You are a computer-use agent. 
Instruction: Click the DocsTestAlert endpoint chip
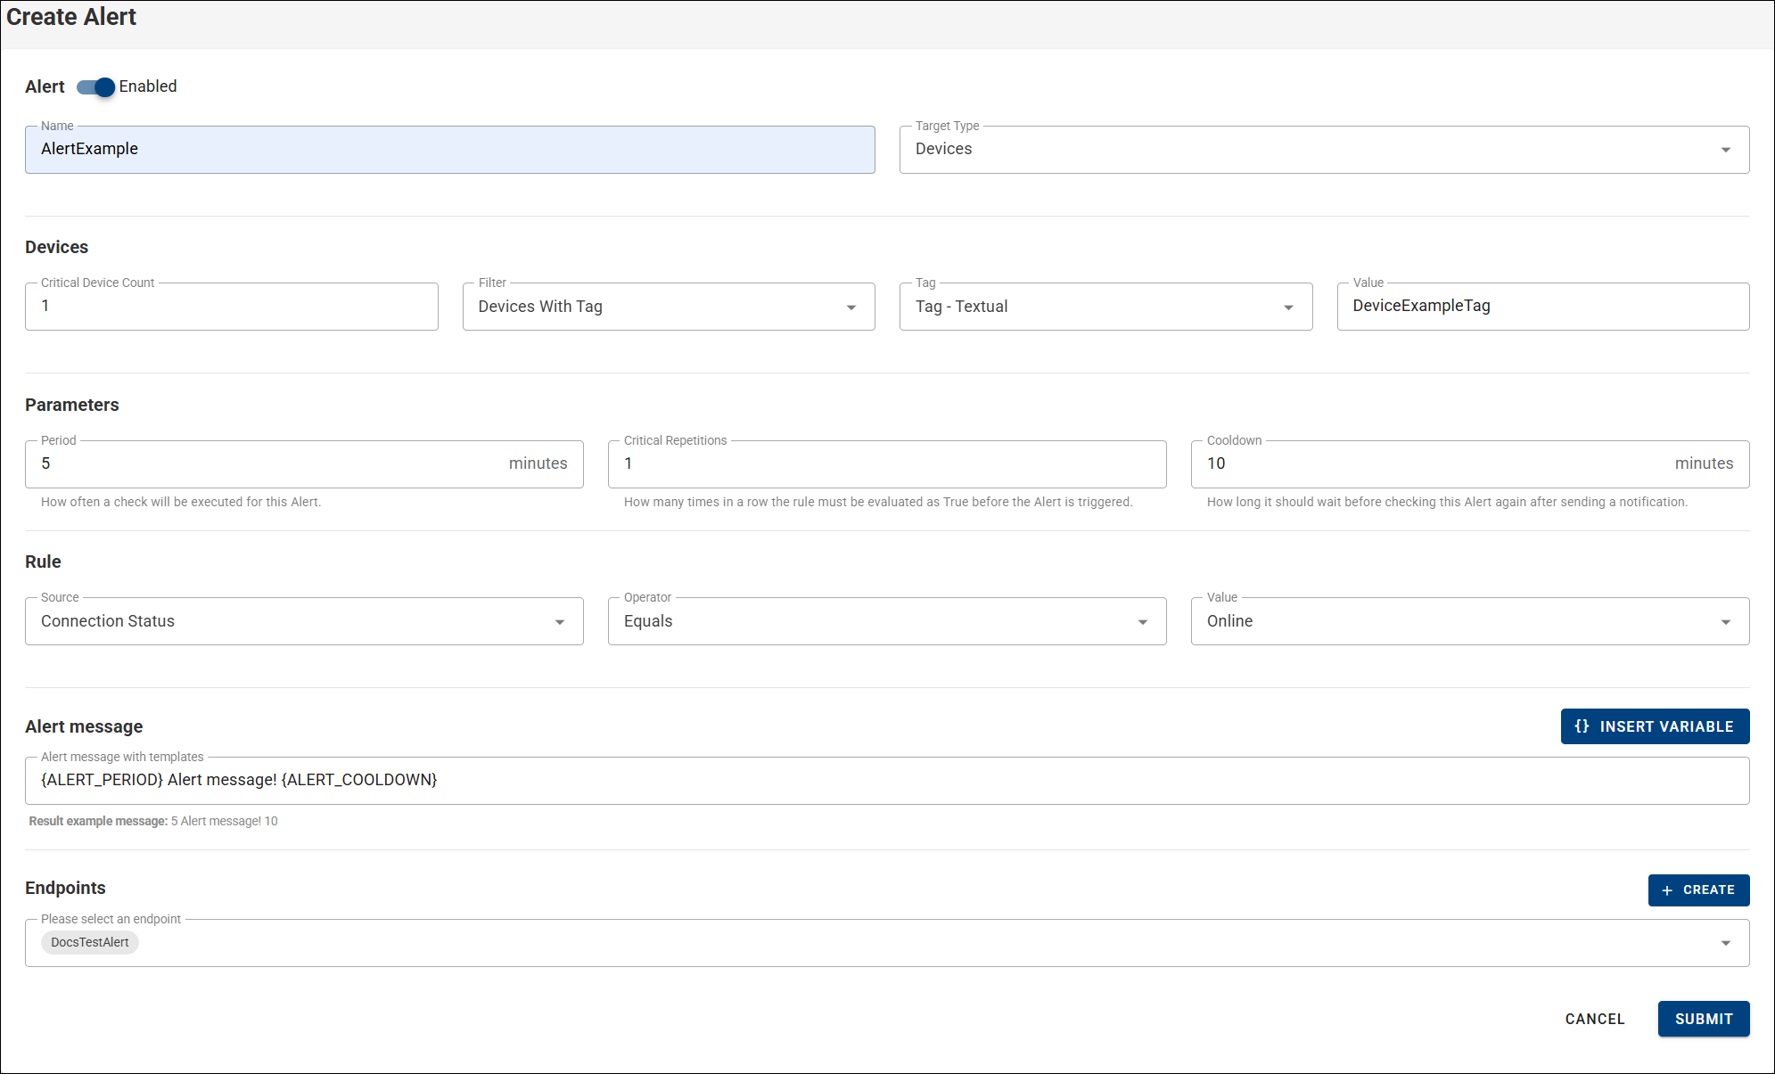coord(90,942)
